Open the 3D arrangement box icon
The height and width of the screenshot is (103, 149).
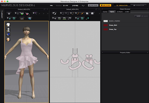[x=22, y=18]
